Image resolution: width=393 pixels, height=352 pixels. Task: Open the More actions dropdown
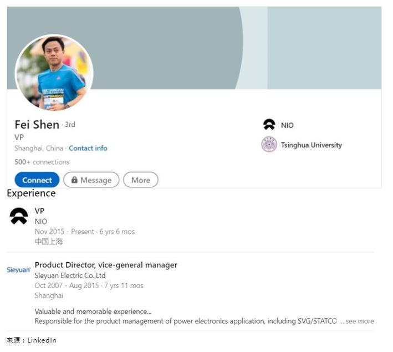pyautogui.click(x=140, y=180)
